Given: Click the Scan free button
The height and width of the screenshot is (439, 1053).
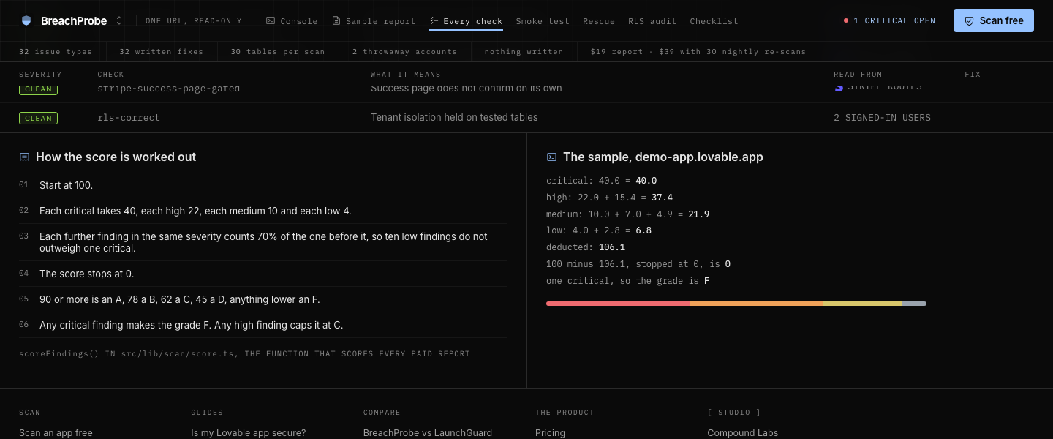Looking at the screenshot, I should point(993,20).
